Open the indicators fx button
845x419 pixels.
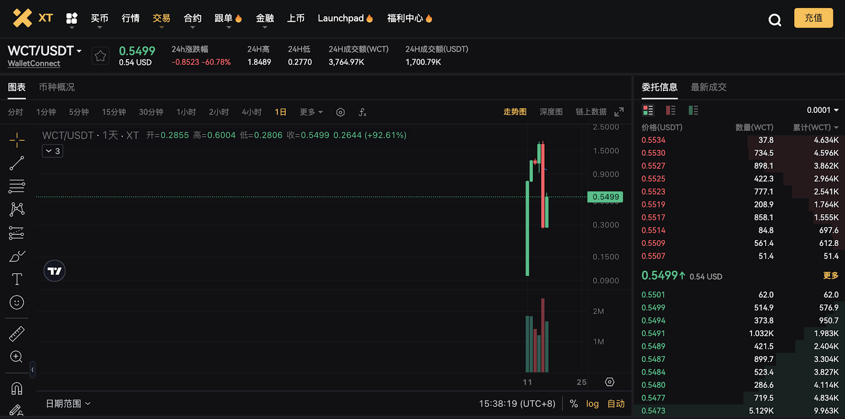pyautogui.click(x=362, y=112)
